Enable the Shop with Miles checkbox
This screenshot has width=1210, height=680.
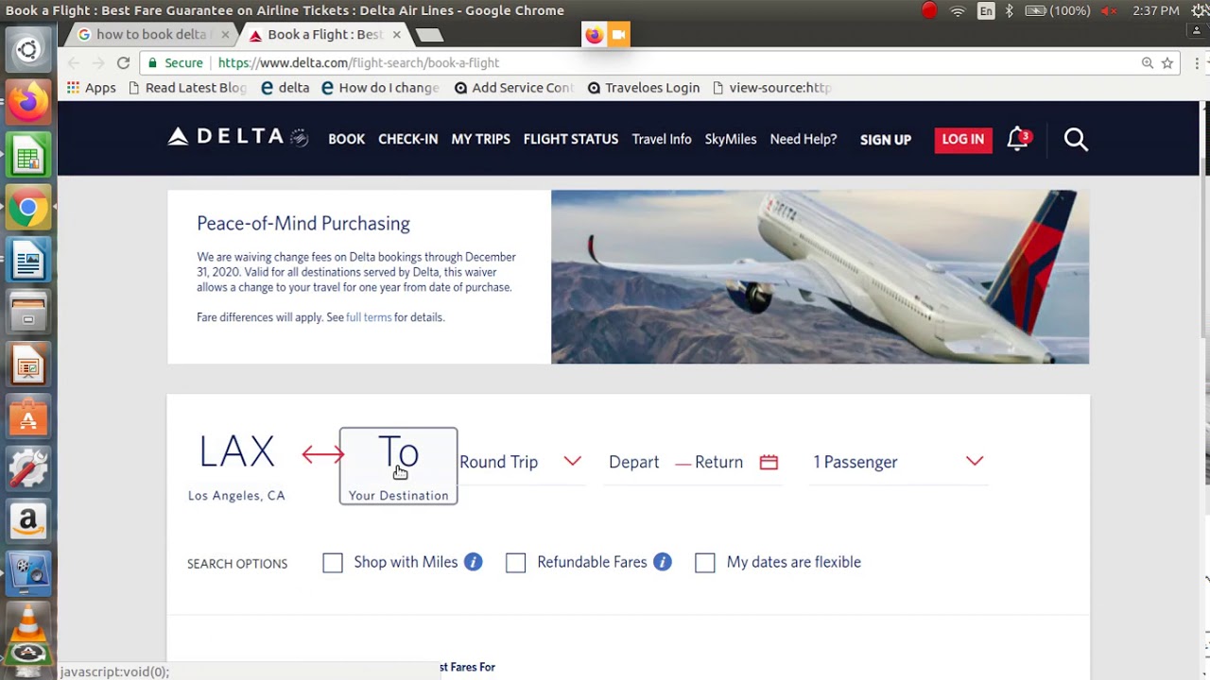pyautogui.click(x=333, y=563)
